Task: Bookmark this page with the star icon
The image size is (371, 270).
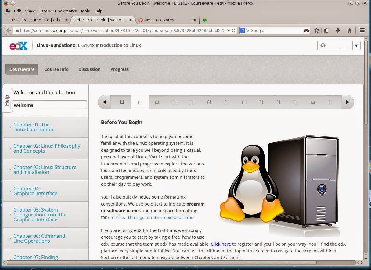Action: tap(316, 30)
